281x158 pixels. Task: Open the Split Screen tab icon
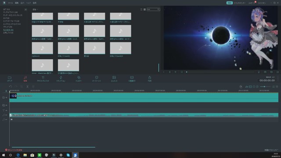point(132,77)
